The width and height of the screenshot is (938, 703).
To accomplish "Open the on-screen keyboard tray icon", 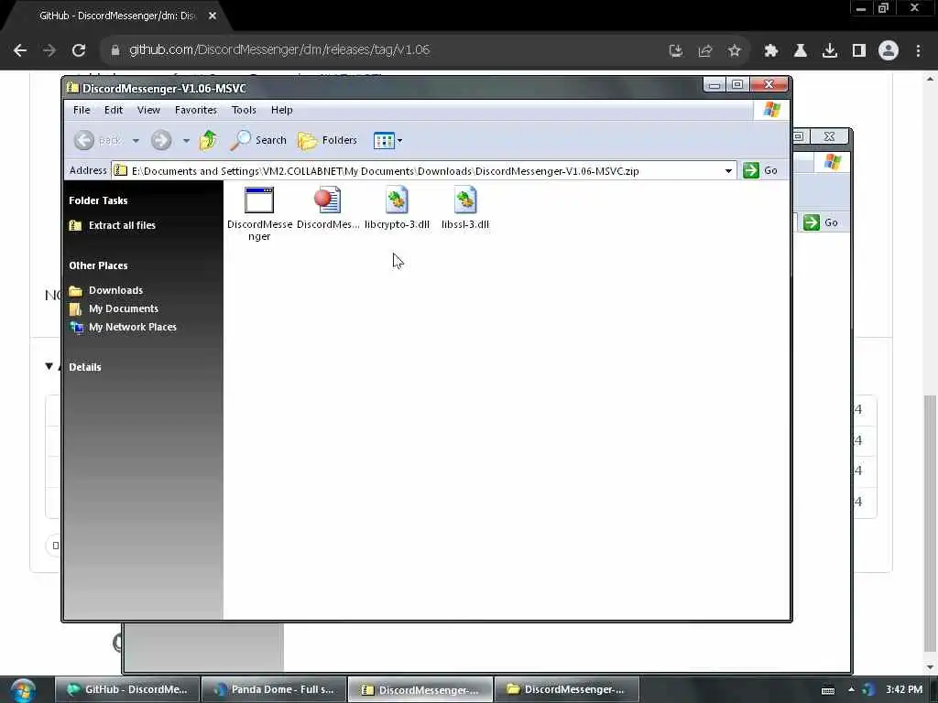I will (828, 690).
